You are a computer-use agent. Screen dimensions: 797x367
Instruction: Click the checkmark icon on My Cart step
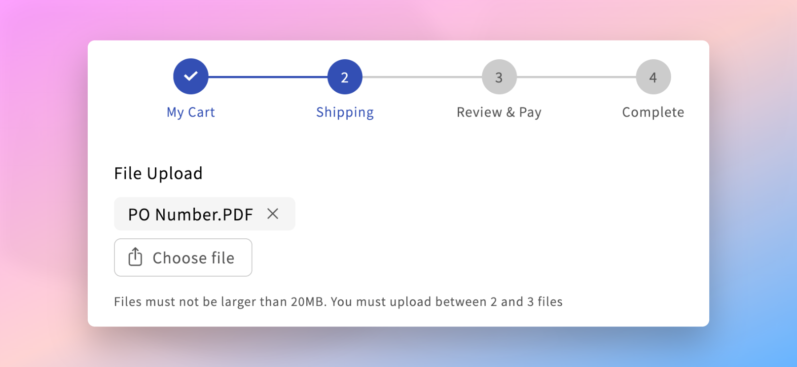tap(190, 75)
